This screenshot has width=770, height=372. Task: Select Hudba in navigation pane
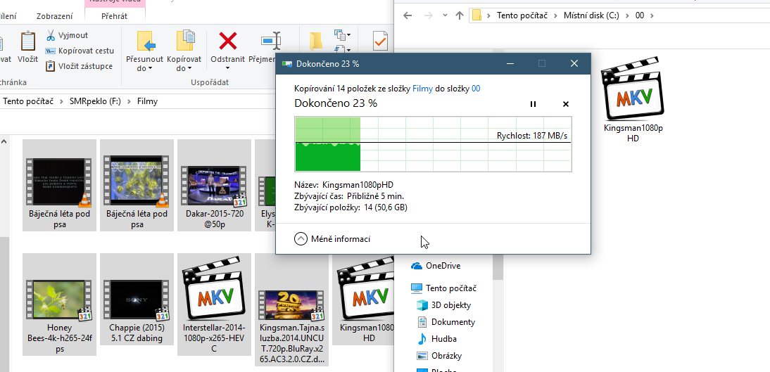(436, 339)
